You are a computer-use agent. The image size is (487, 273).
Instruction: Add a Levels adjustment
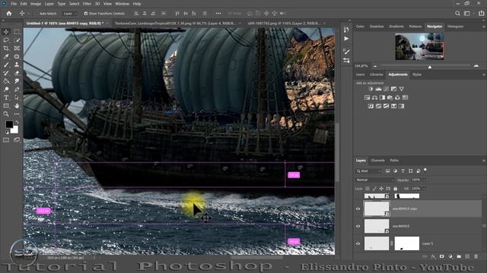click(x=378, y=89)
